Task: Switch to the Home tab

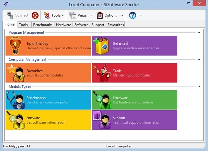Action: pos(10,24)
